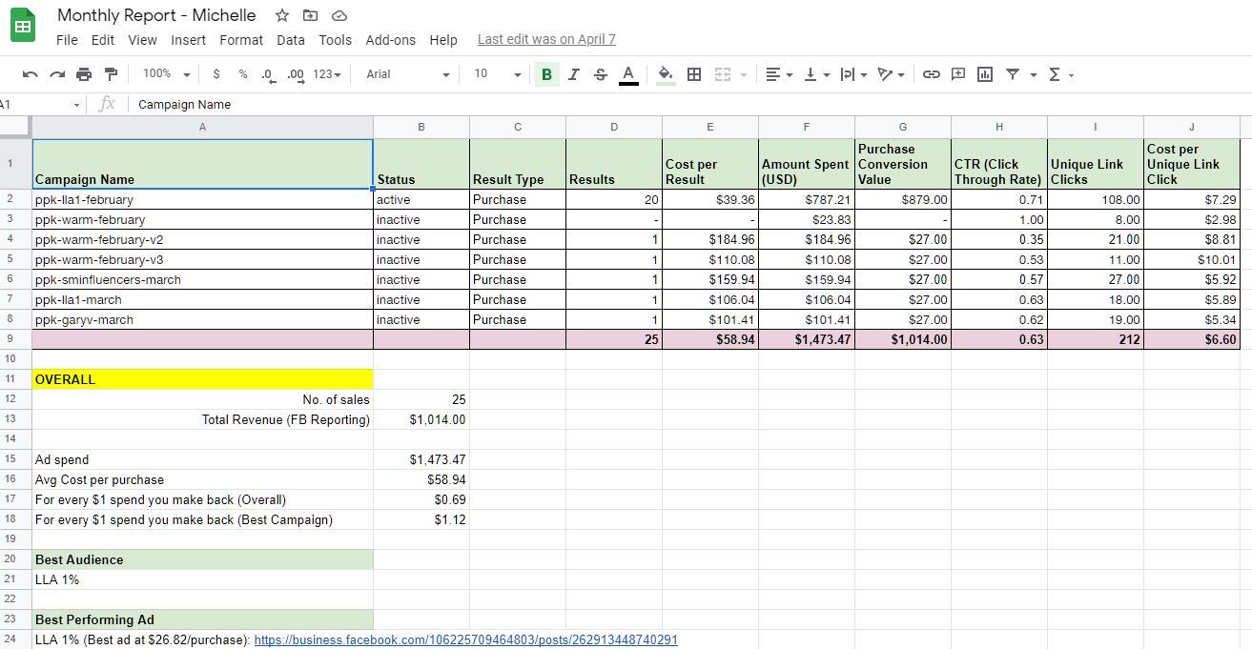This screenshot has width=1252, height=649.
Task: Open the 100% zoom level dropdown
Action: 166,74
